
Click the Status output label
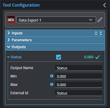(x=16, y=57)
